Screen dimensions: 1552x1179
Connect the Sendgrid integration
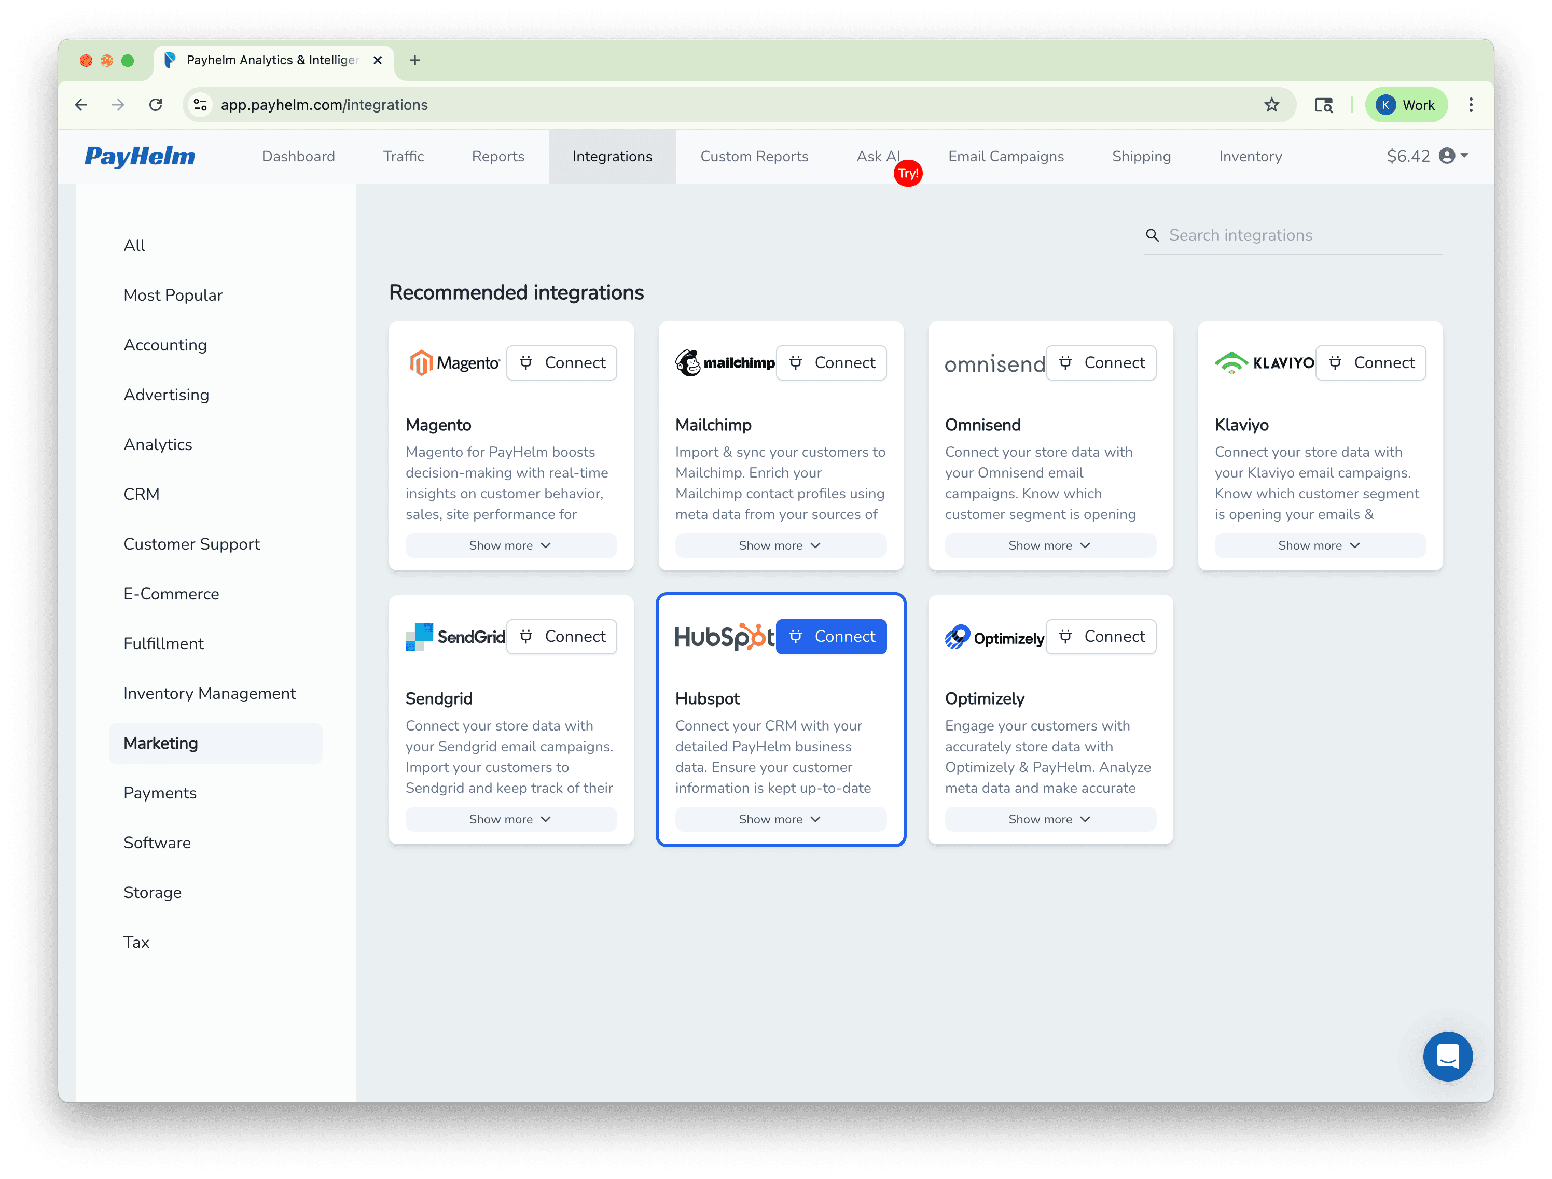coord(562,636)
